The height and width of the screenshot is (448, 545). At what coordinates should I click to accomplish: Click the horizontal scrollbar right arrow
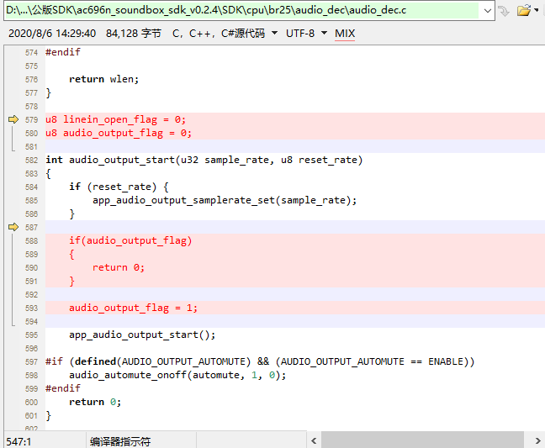point(537,441)
